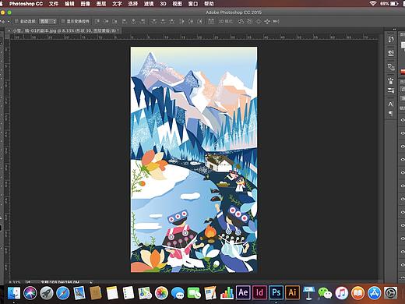Open After Effects from Dock

tap(243, 292)
